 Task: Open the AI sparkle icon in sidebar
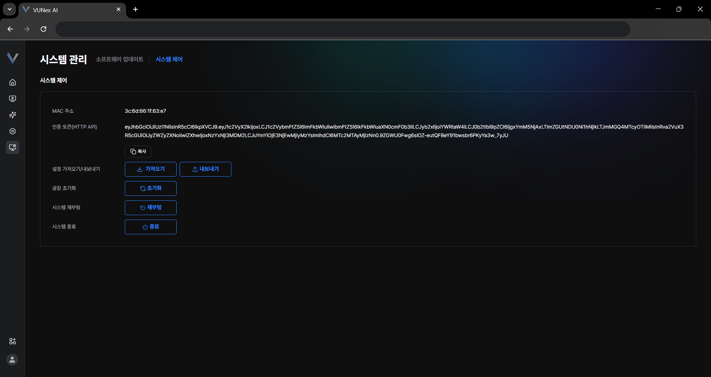[x=12, y=115]
